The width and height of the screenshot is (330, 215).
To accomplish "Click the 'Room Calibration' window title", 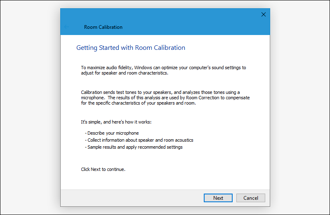I will [103, 27].
